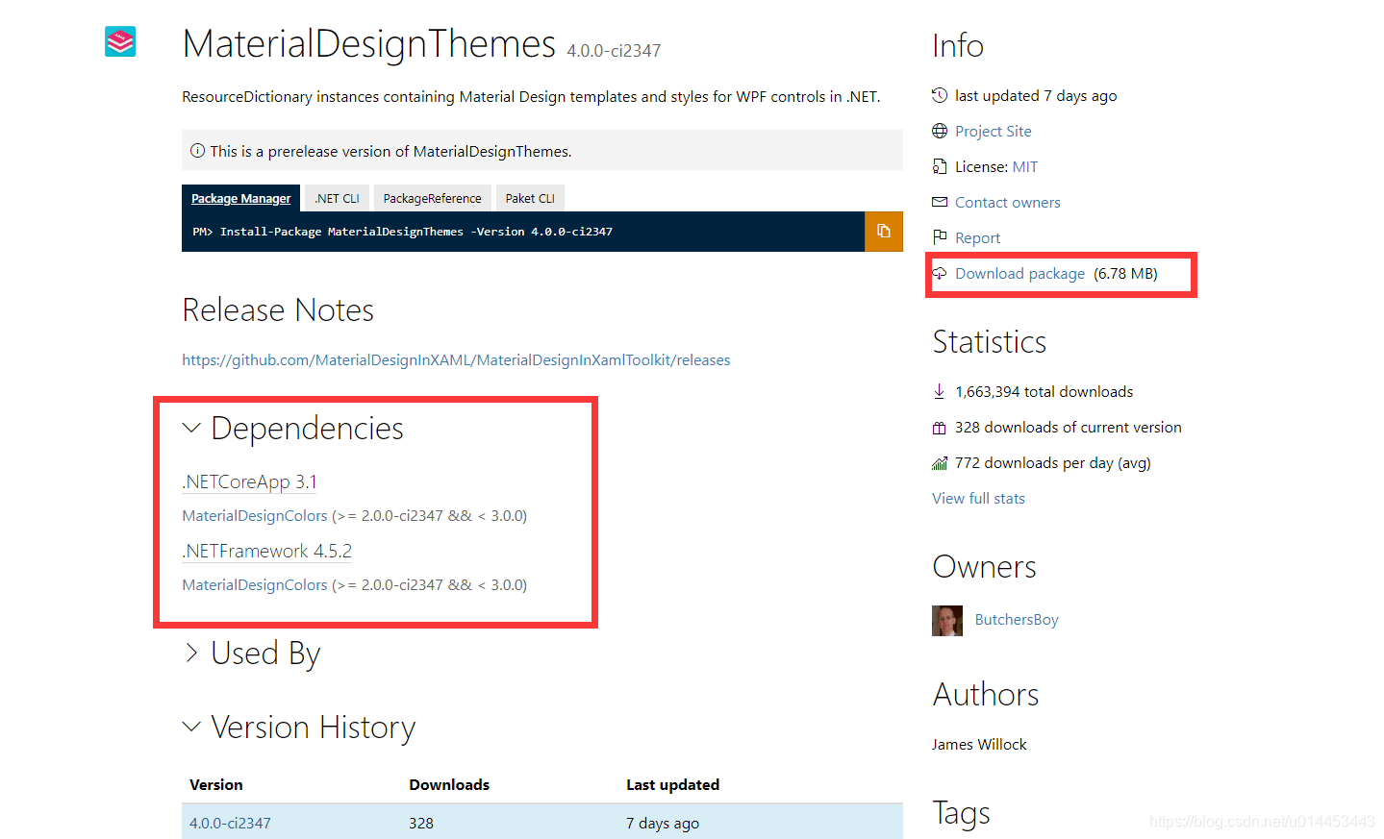This screenshot has width=1384, height=839.
Task: Open the GitHub releases link in Release Notes
Action: pos(456,359)
